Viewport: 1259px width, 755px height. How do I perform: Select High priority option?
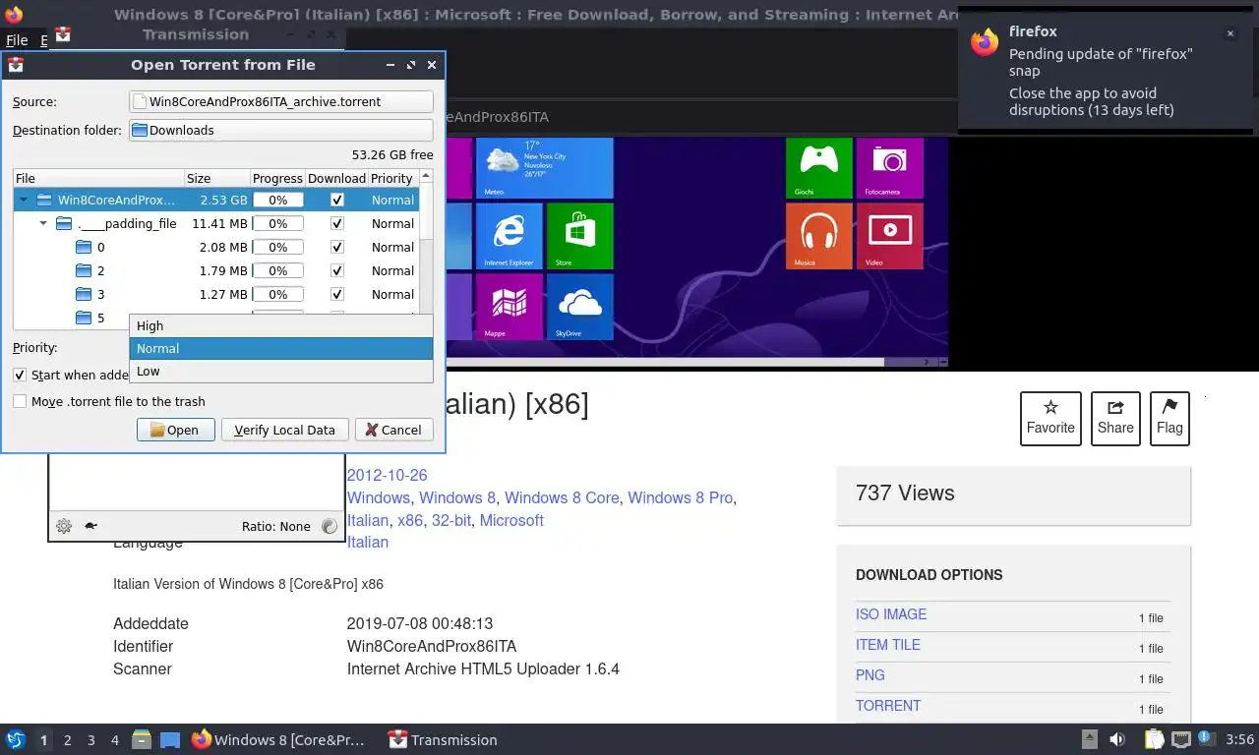[281, 325]
